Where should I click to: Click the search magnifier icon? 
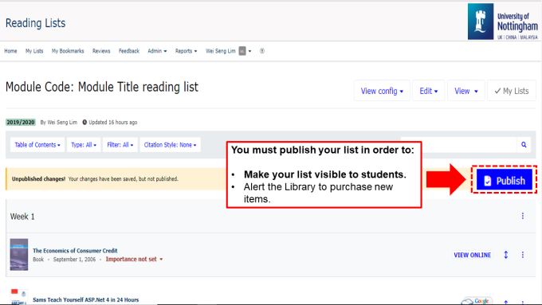524,145
